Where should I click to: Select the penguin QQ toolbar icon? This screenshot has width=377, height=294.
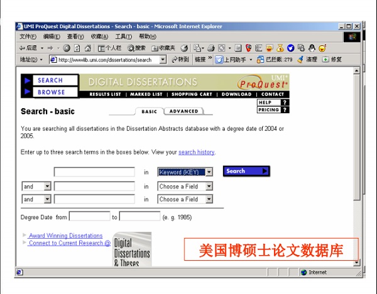point(312,48)
